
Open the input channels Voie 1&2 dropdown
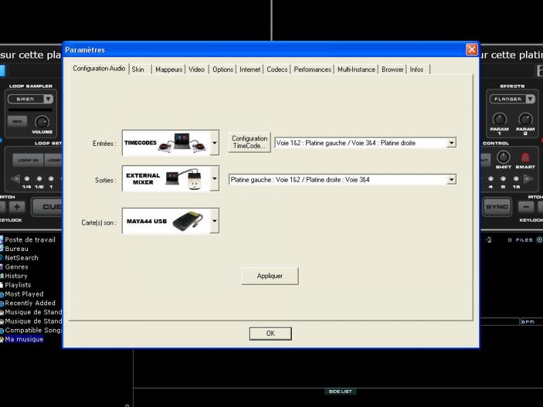point(451,142)
